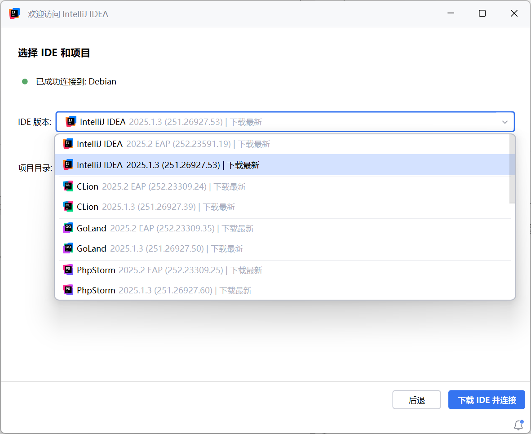The height and width of the screenshot is (434, 531).
Task: Maximize the IntelliJ IDEA welcome window
Action: 482,13
